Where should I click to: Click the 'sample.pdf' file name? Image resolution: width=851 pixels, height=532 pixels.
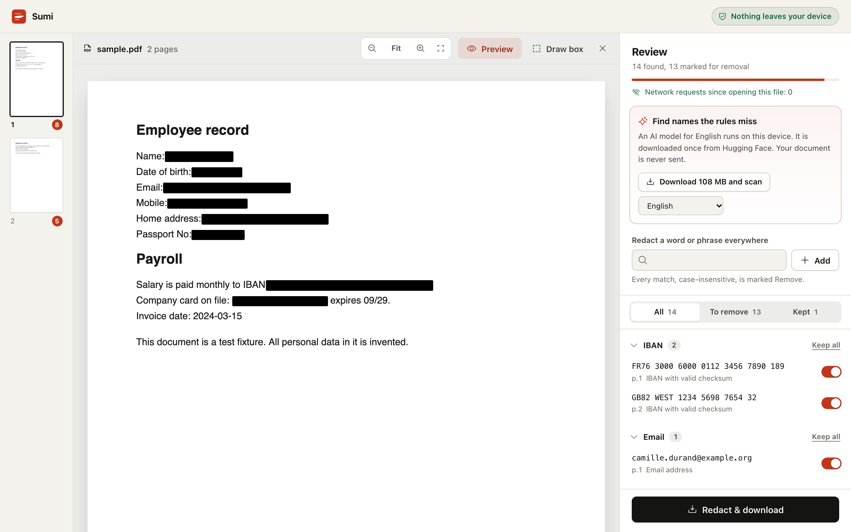click(x=120, y=49)
